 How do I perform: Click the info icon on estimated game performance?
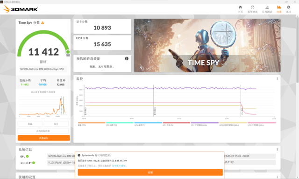coord(127,58)
